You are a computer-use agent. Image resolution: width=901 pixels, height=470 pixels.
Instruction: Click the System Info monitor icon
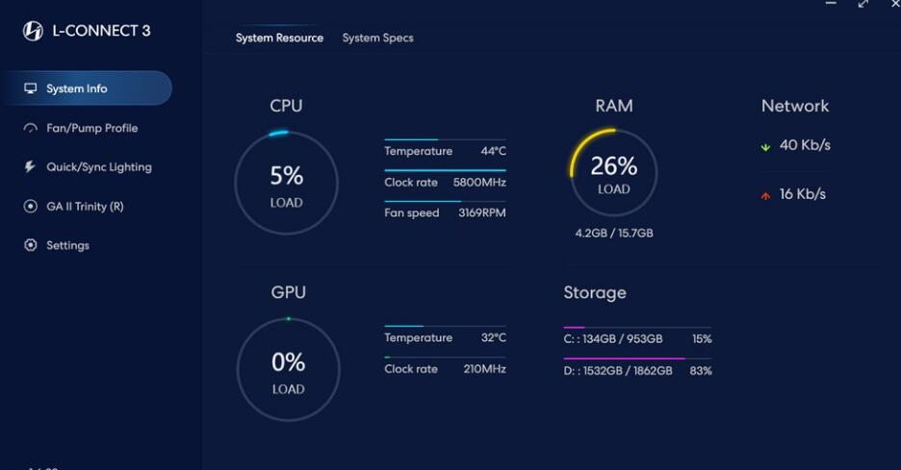(31, 88)
